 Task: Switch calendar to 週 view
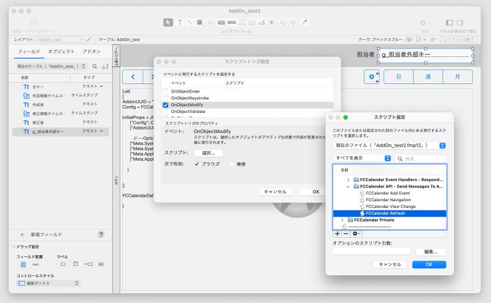[428, 77]
